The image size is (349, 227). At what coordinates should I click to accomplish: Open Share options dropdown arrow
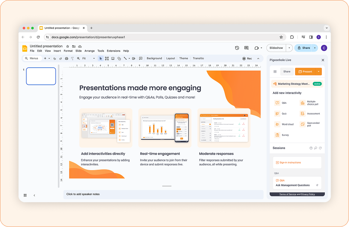[x=315, y=48]
